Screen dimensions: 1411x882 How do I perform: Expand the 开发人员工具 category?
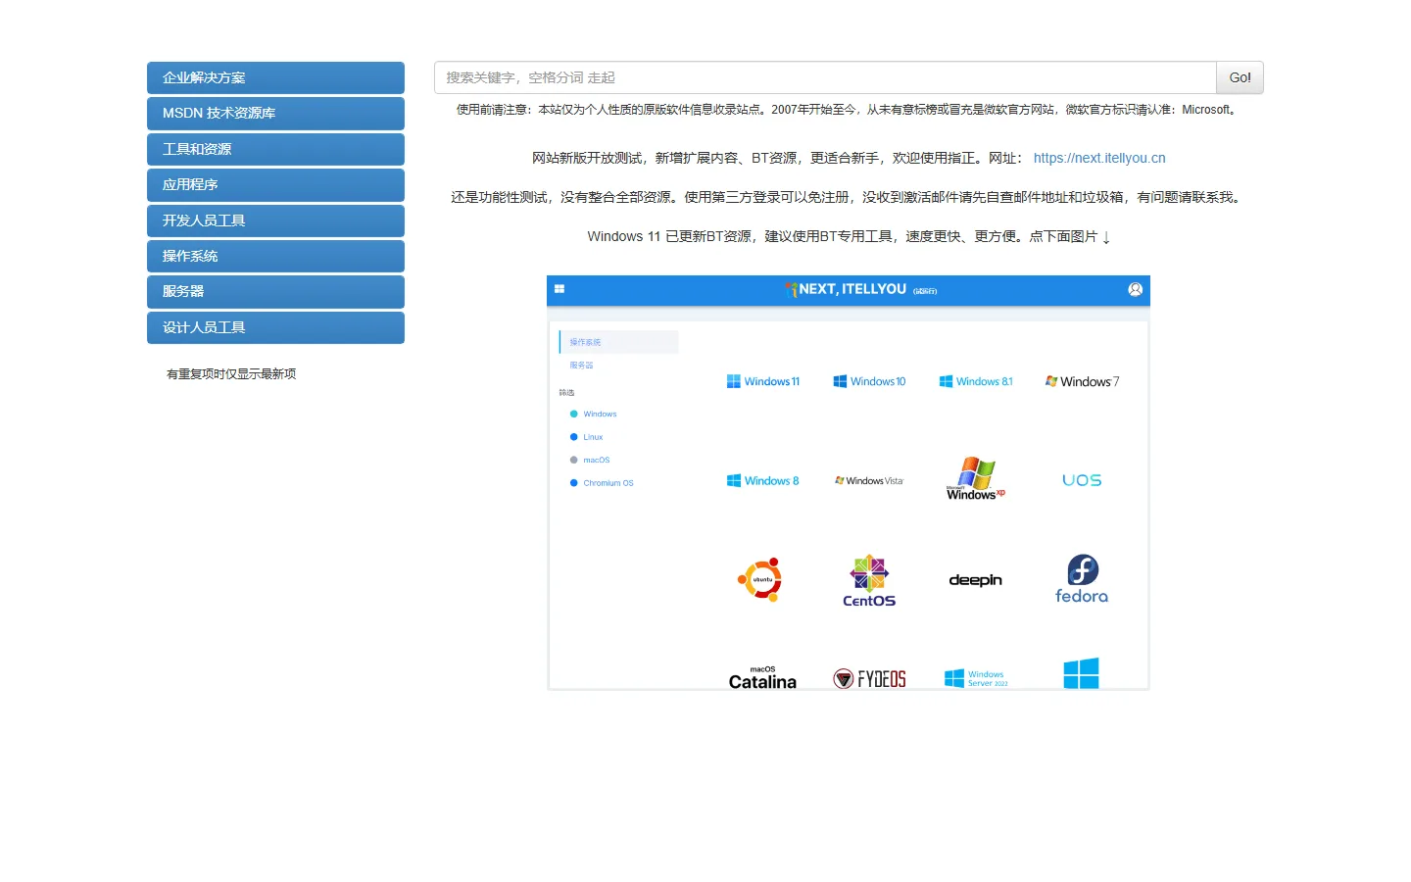(275, 220)
